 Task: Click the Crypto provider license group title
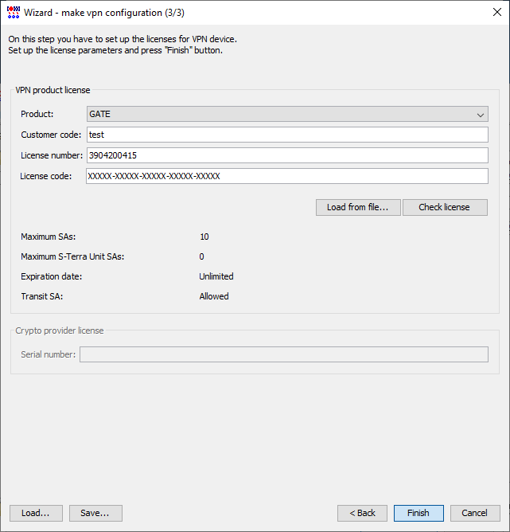click(60, 331)
